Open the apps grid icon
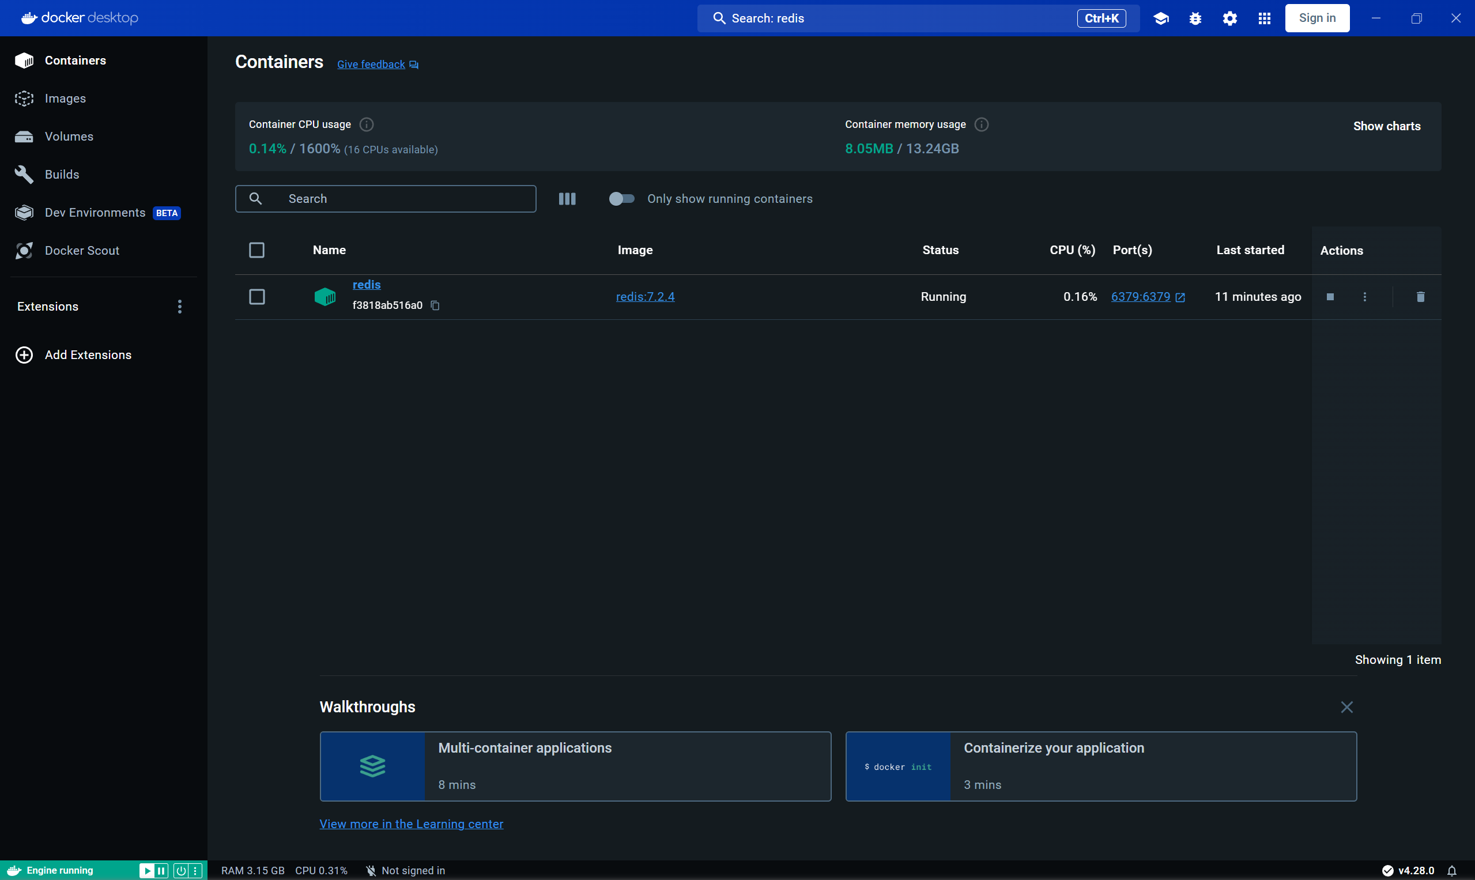Screen dimensions: 1475x880 (1265, 18)
